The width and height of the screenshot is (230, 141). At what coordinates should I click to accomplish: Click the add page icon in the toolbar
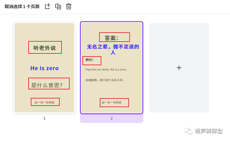tap(48, 7)
